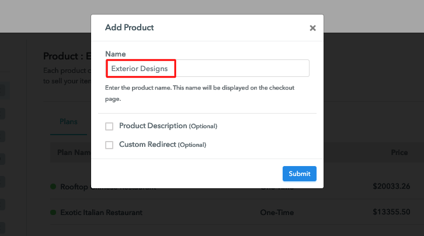This screenshot has height=236, width=424.
Task: Click One-Time in the Exotic Italian row
Action: tap(276, 213)
